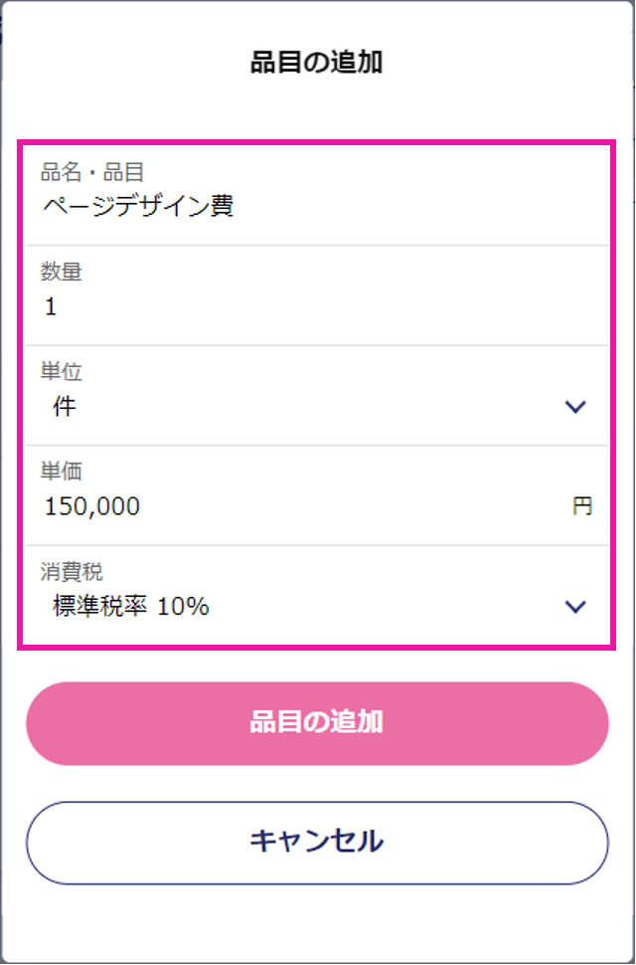Click the キャンセル button
Screen dimensions: 636x965
(317, 843)
